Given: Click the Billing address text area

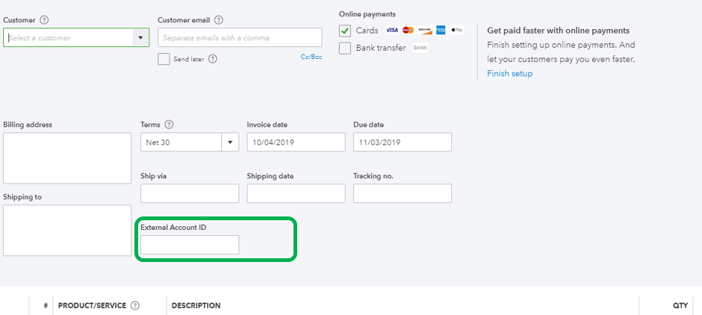Looking at the screenshot, I should 67,158.
